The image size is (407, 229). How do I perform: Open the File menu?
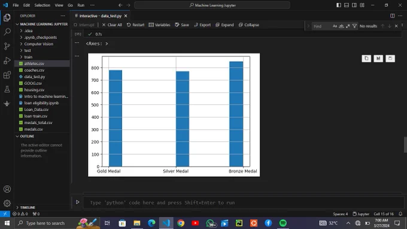coord(16,5)
